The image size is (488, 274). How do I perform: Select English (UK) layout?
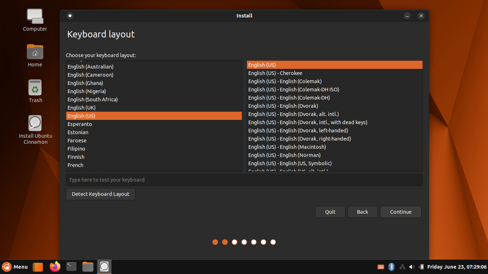pyautogui.click(x=154, y=108)
